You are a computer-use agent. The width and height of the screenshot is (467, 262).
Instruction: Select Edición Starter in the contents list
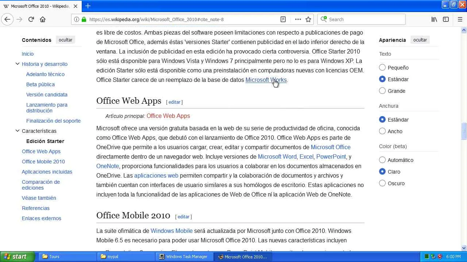[x=45, y=141]
